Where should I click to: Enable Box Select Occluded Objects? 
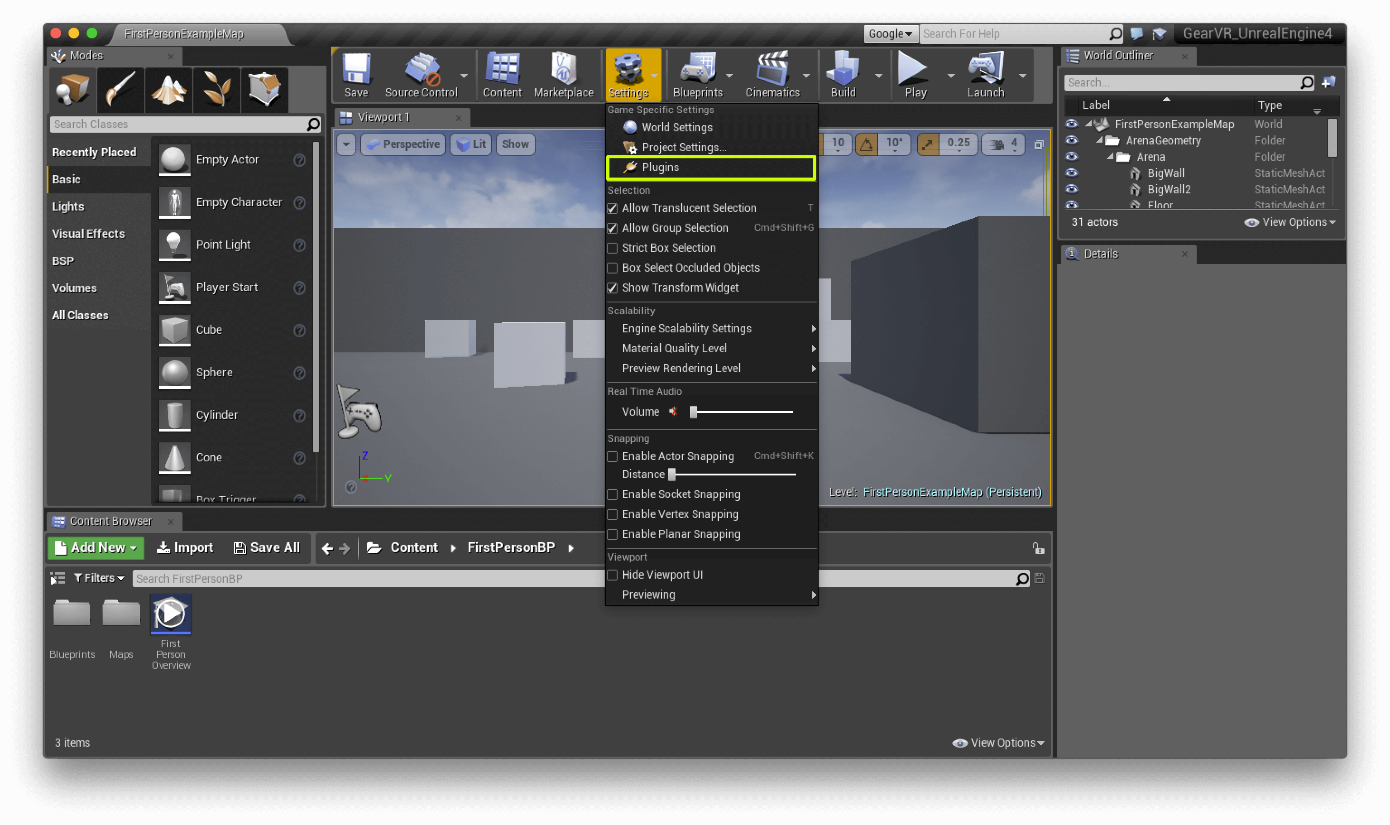(612, 267)
